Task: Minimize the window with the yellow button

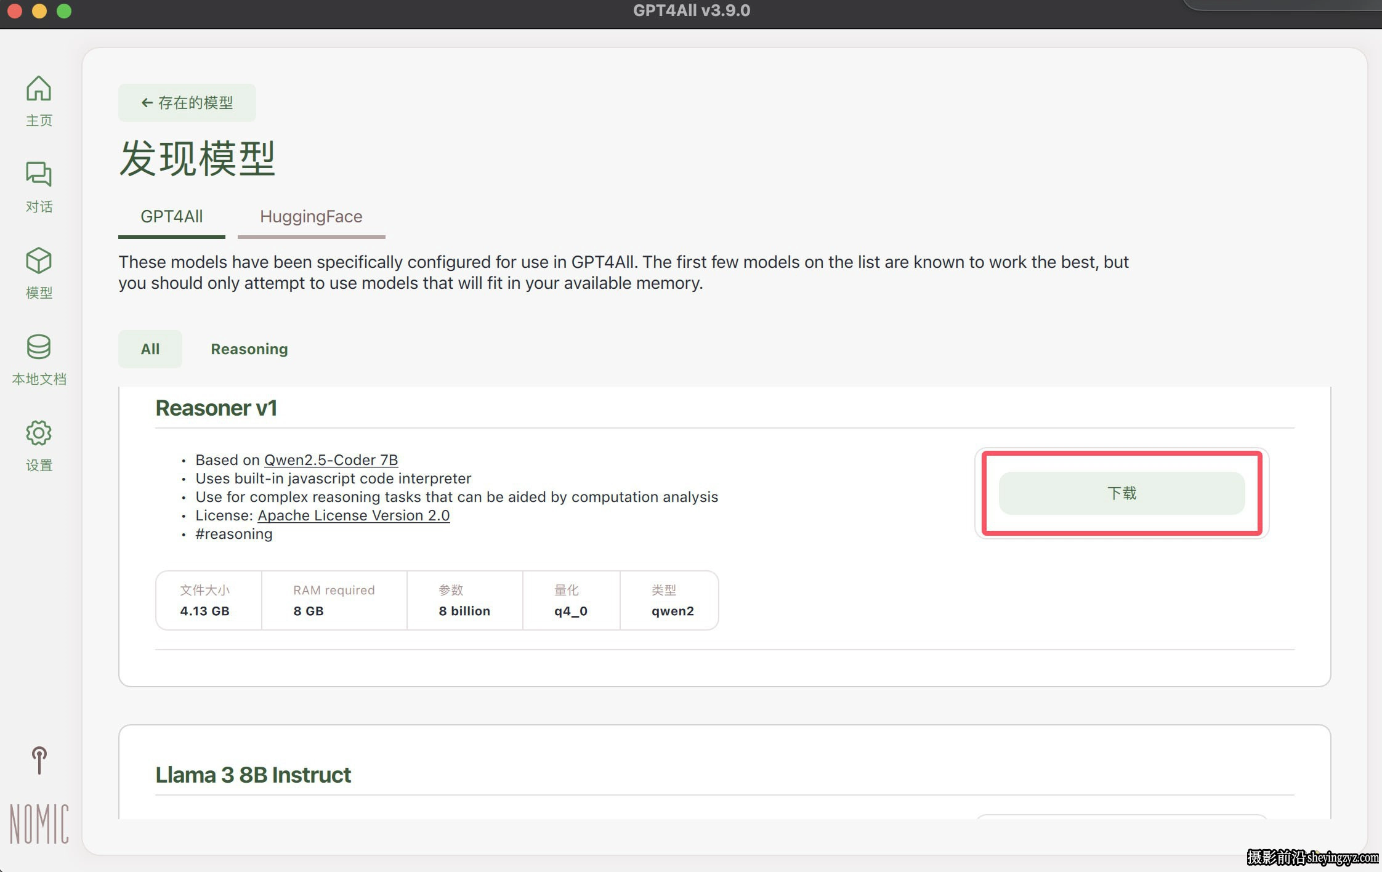Action: tap(39, 11)
